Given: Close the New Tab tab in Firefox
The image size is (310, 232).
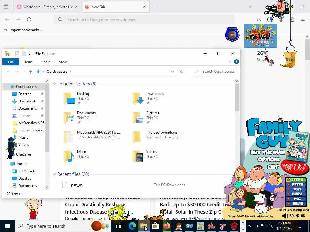Looking at the screenshot, I should [144, 7].
